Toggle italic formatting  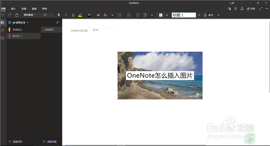(66, 15)
